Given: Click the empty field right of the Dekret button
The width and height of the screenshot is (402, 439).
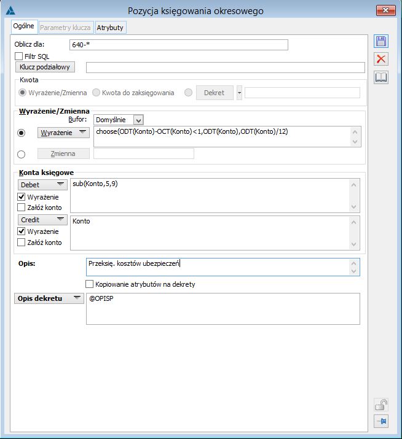Looking at the screenshot, I should point(302,93).
